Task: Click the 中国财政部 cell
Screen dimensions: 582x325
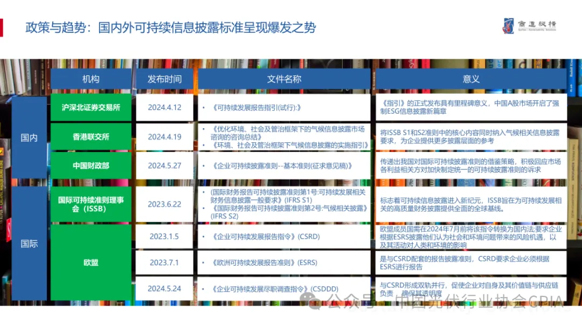Action: [91, 165]
